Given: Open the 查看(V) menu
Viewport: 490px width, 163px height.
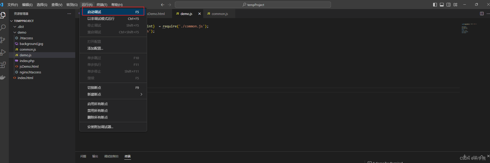Looking at the screenshot, I should click(57, 5).
